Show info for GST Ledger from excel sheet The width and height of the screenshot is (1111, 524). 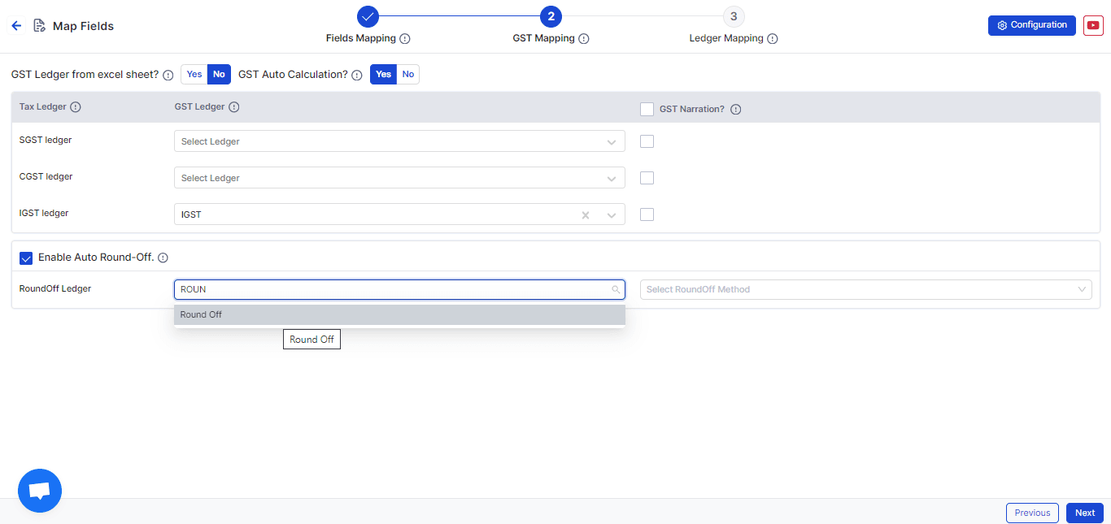pos(168,75)
